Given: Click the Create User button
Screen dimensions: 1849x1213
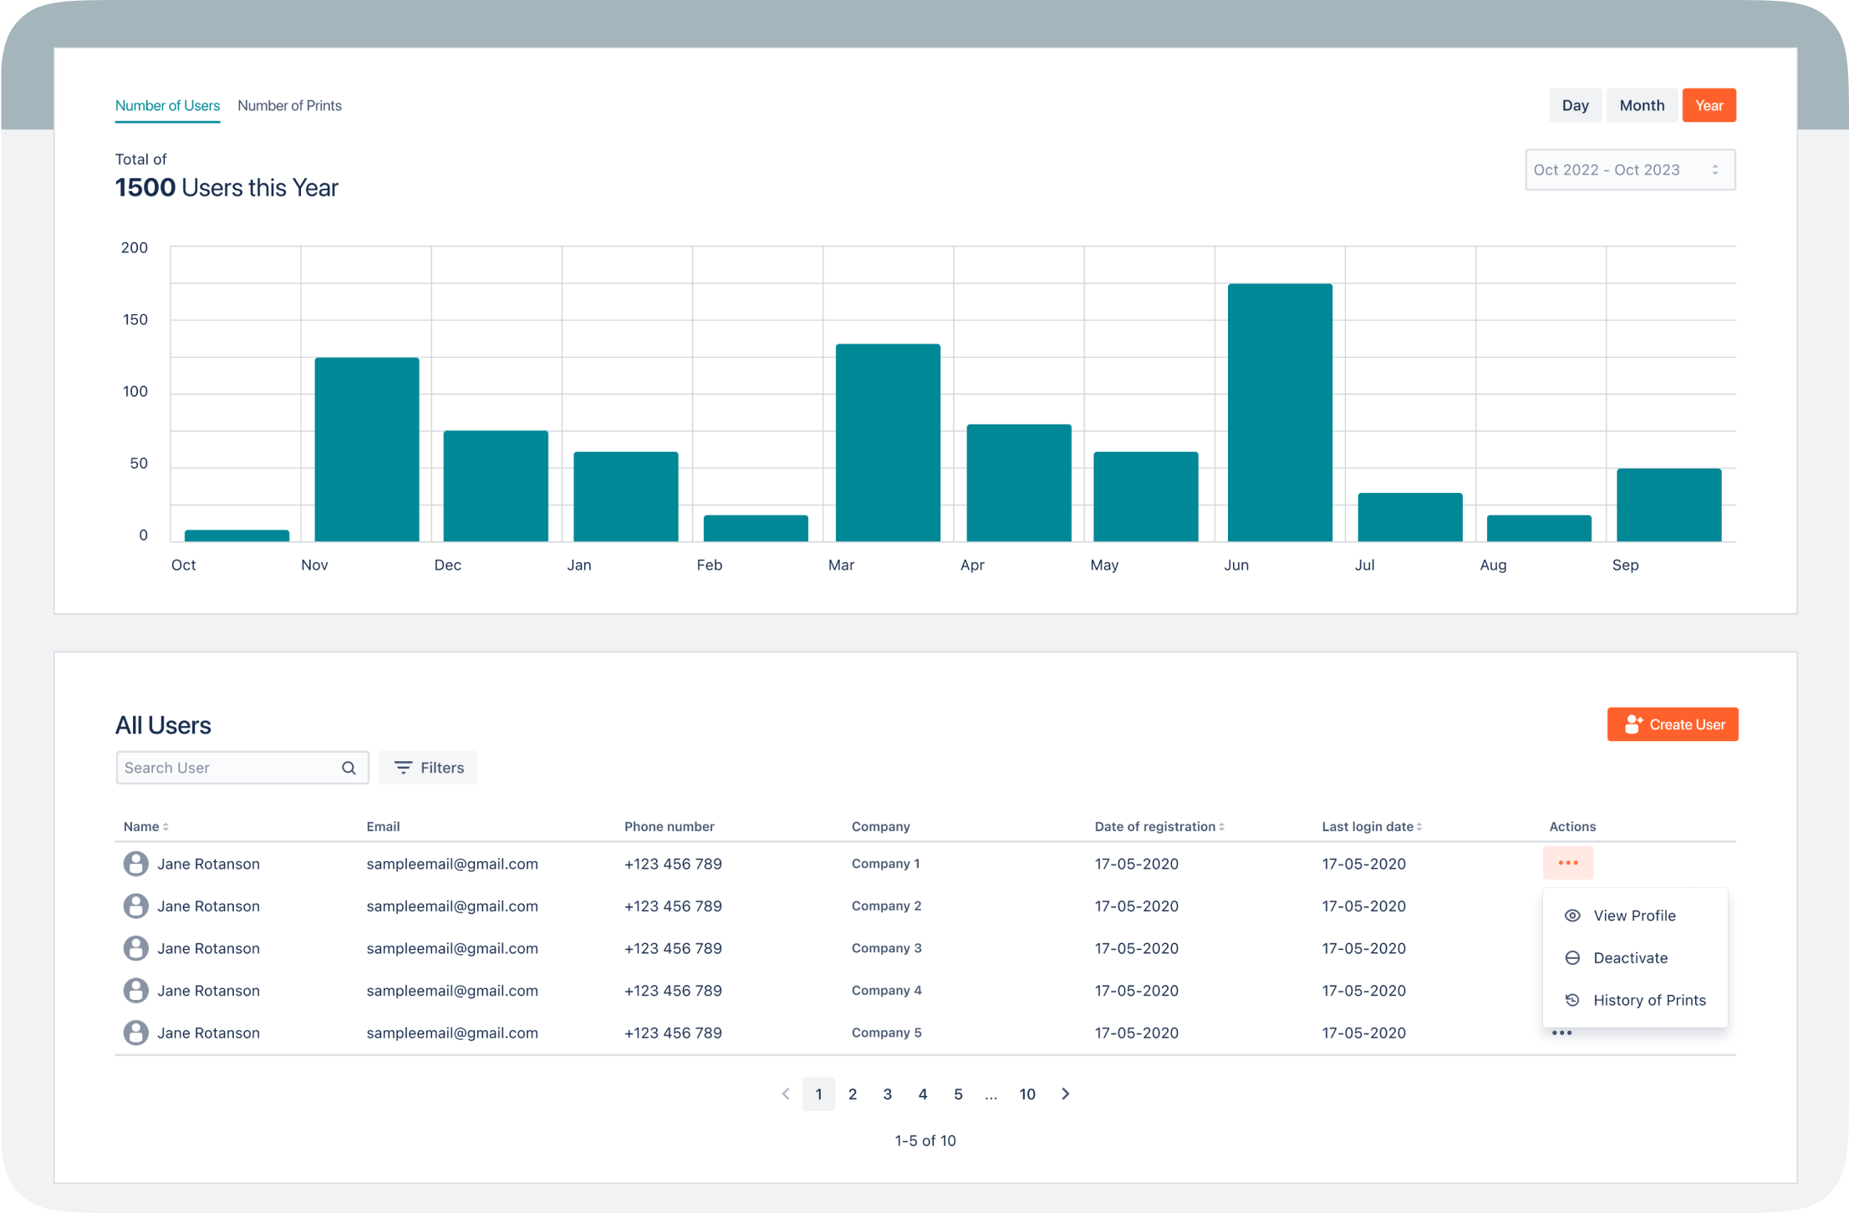Looking at the screenshot, I should 1672,724.
